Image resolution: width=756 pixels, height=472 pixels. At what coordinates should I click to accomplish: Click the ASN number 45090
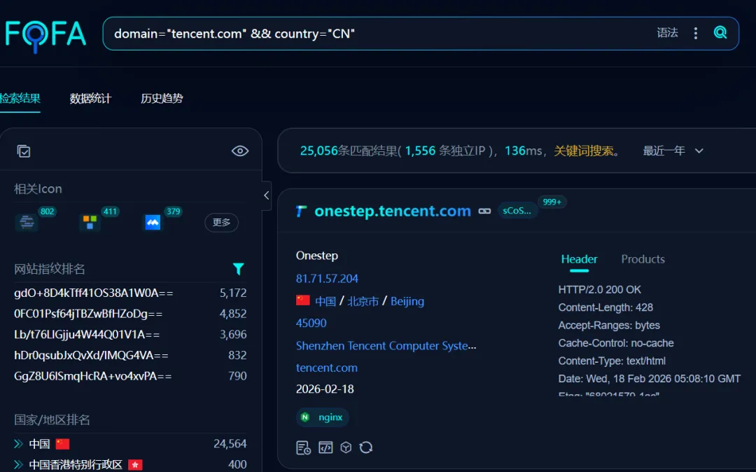pos(311,323)
